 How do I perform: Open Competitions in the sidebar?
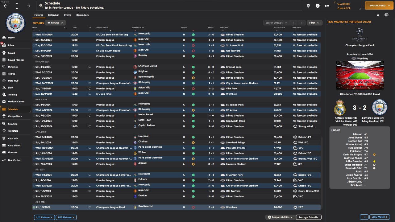[15, 116]
